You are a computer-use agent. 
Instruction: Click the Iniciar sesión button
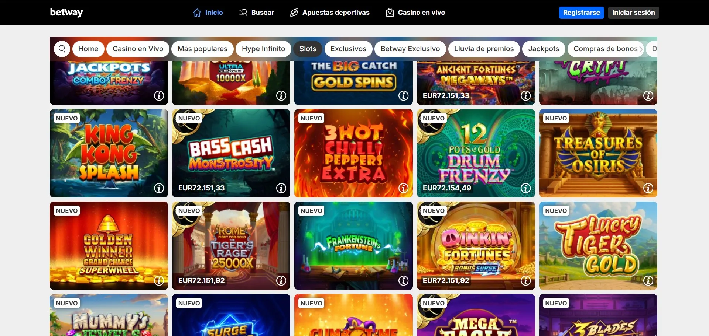[x=633, y=13]
